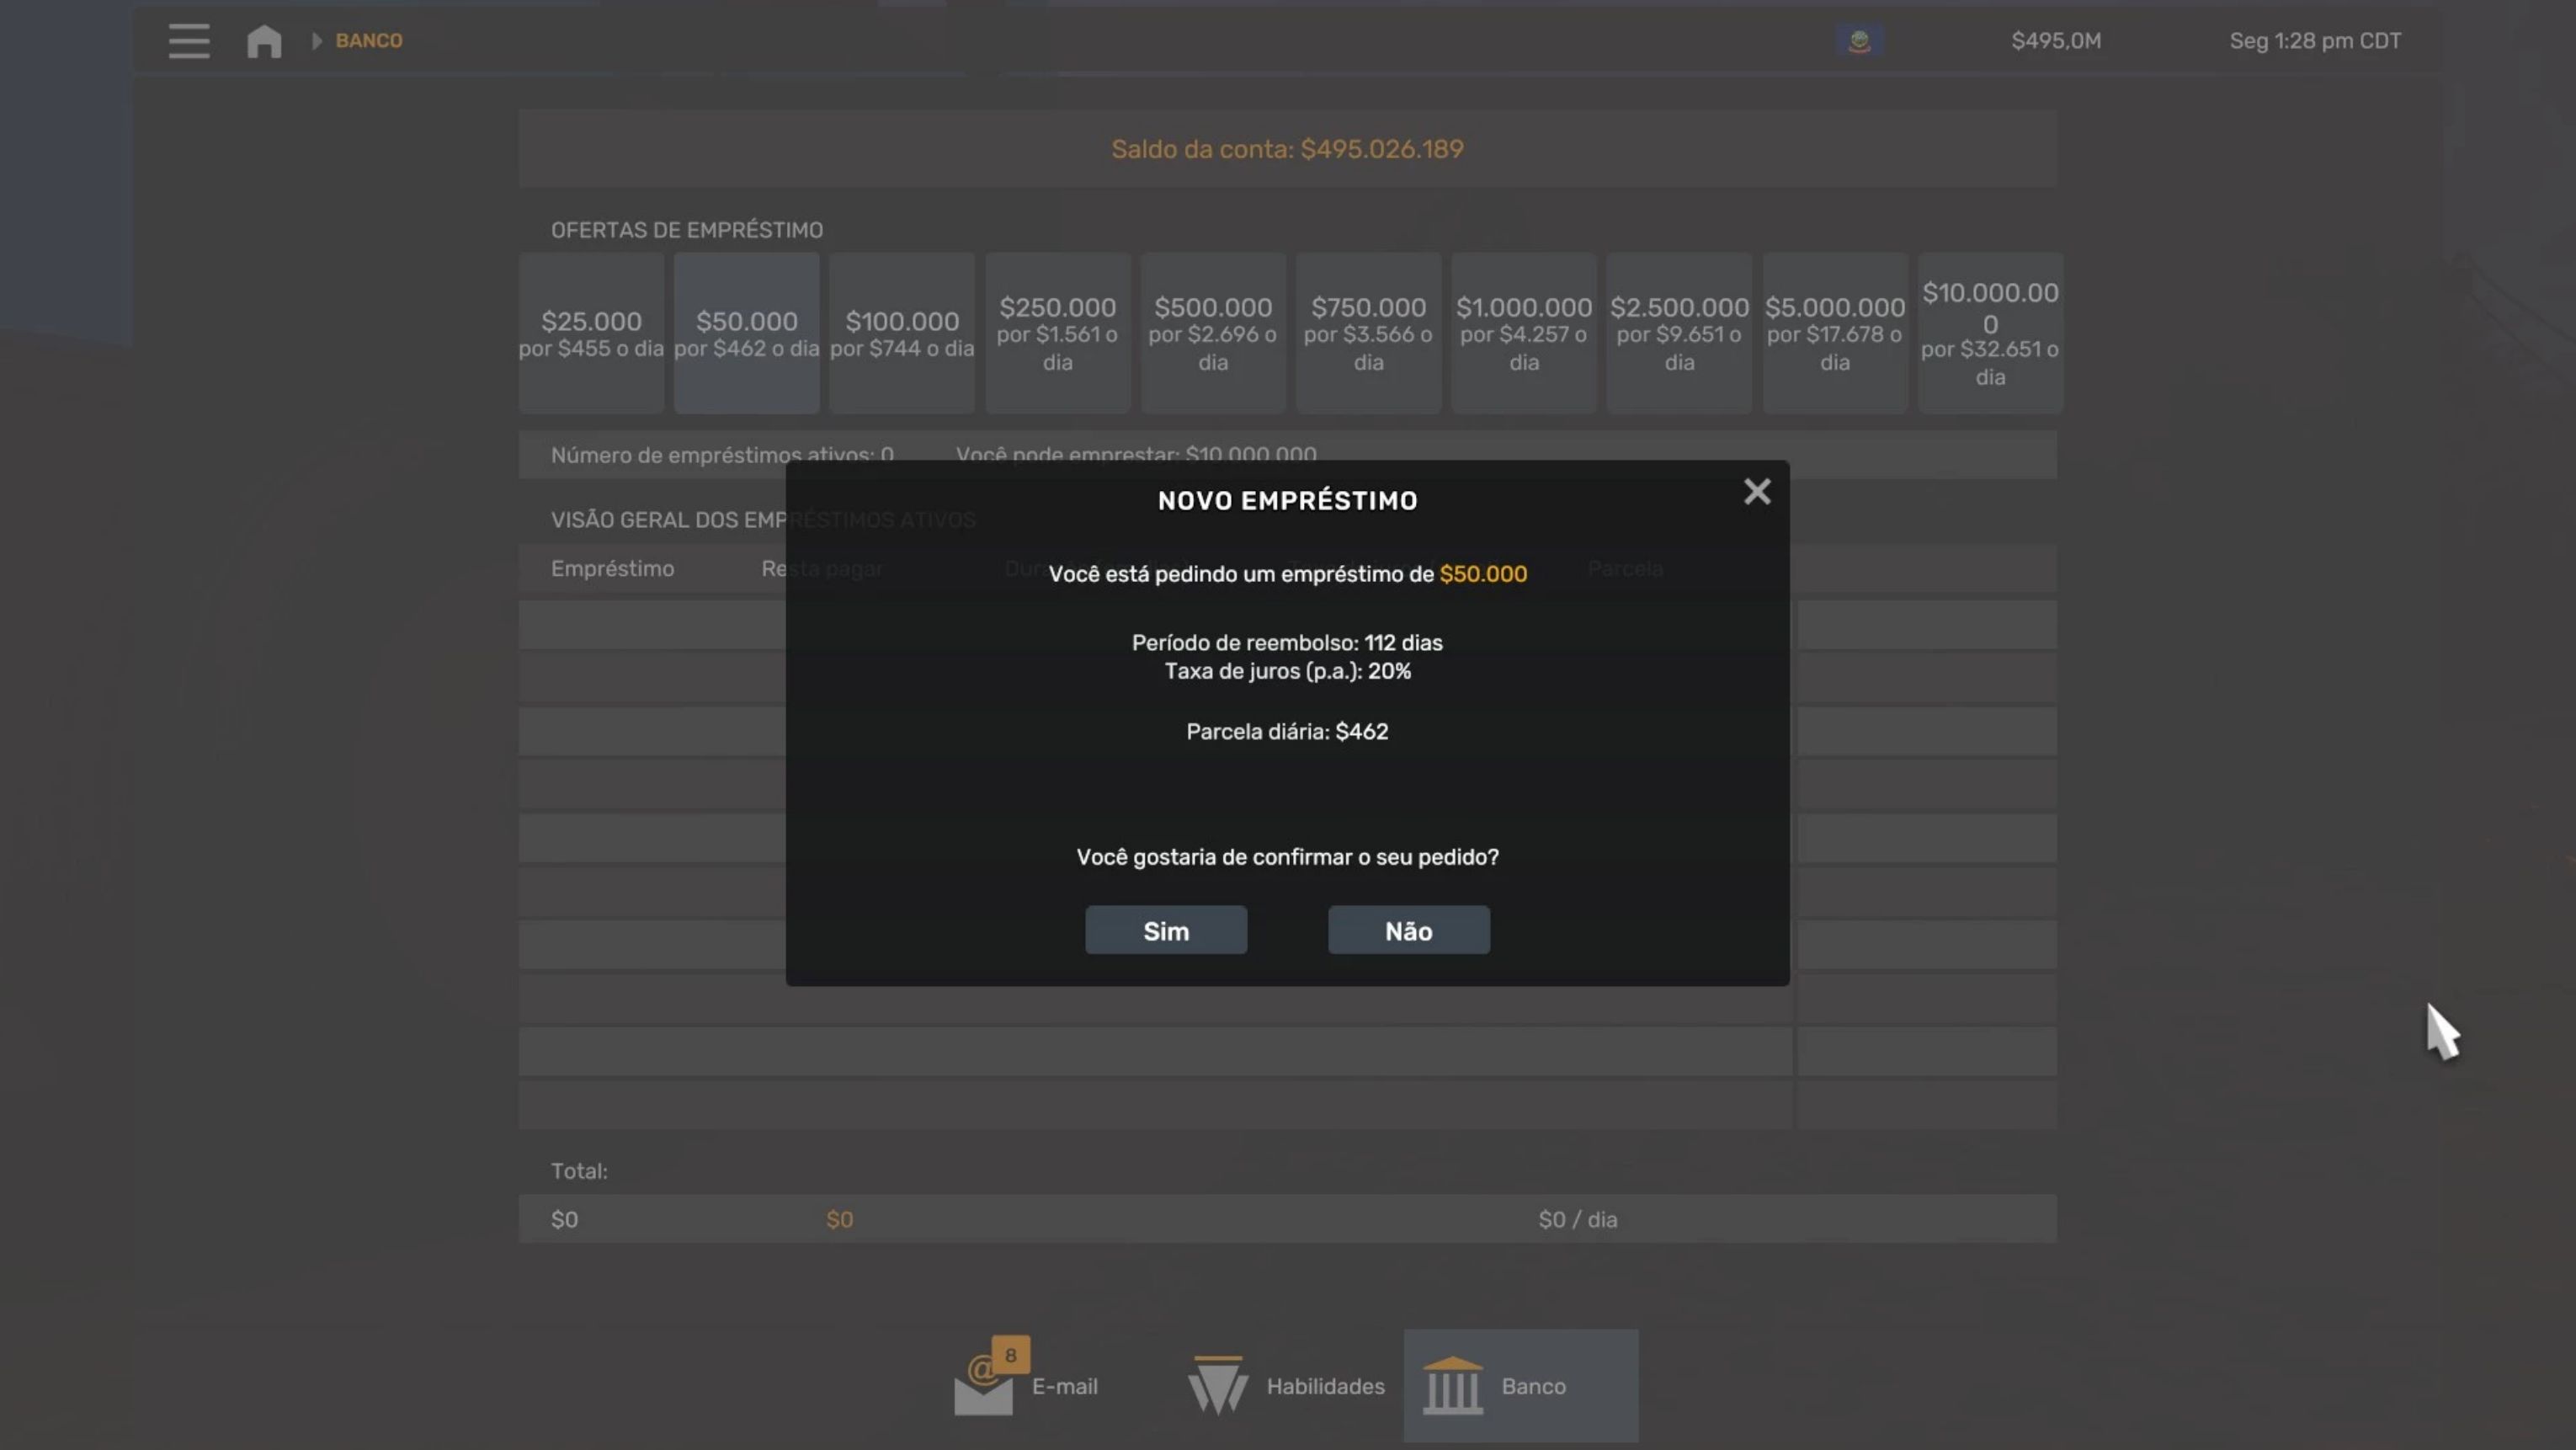Pick the $250.000 loan offer
This screenshot has height=1450, width=2576.
click(x=1057, y=333)
